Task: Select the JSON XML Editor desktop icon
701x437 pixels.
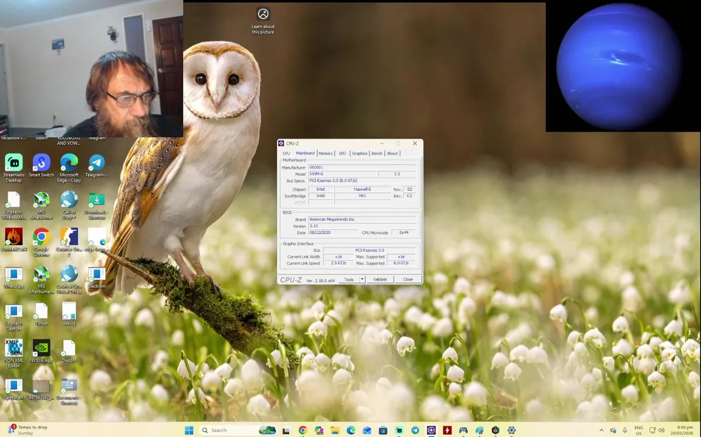Action: click(x=13, y=353)
